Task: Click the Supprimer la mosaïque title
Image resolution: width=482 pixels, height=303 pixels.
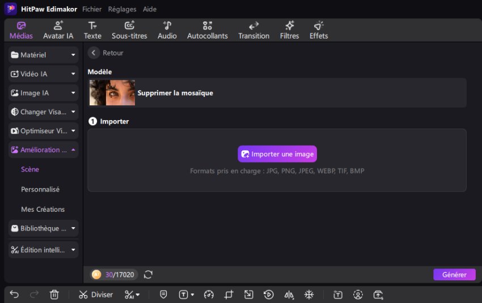Action: [x=175, y=93]
